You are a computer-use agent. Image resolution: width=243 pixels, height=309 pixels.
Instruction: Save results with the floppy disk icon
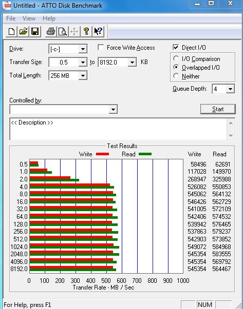coord(35,32)
